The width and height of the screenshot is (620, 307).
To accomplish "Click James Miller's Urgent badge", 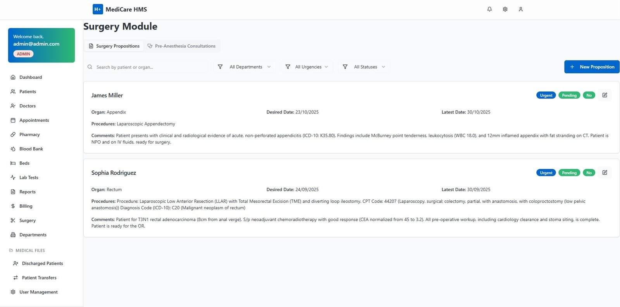I will [546, 95].
